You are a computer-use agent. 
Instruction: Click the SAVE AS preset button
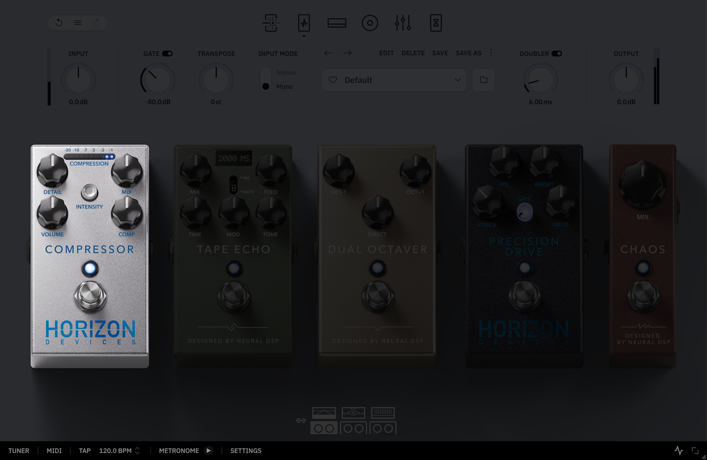[x=469, y=53]
